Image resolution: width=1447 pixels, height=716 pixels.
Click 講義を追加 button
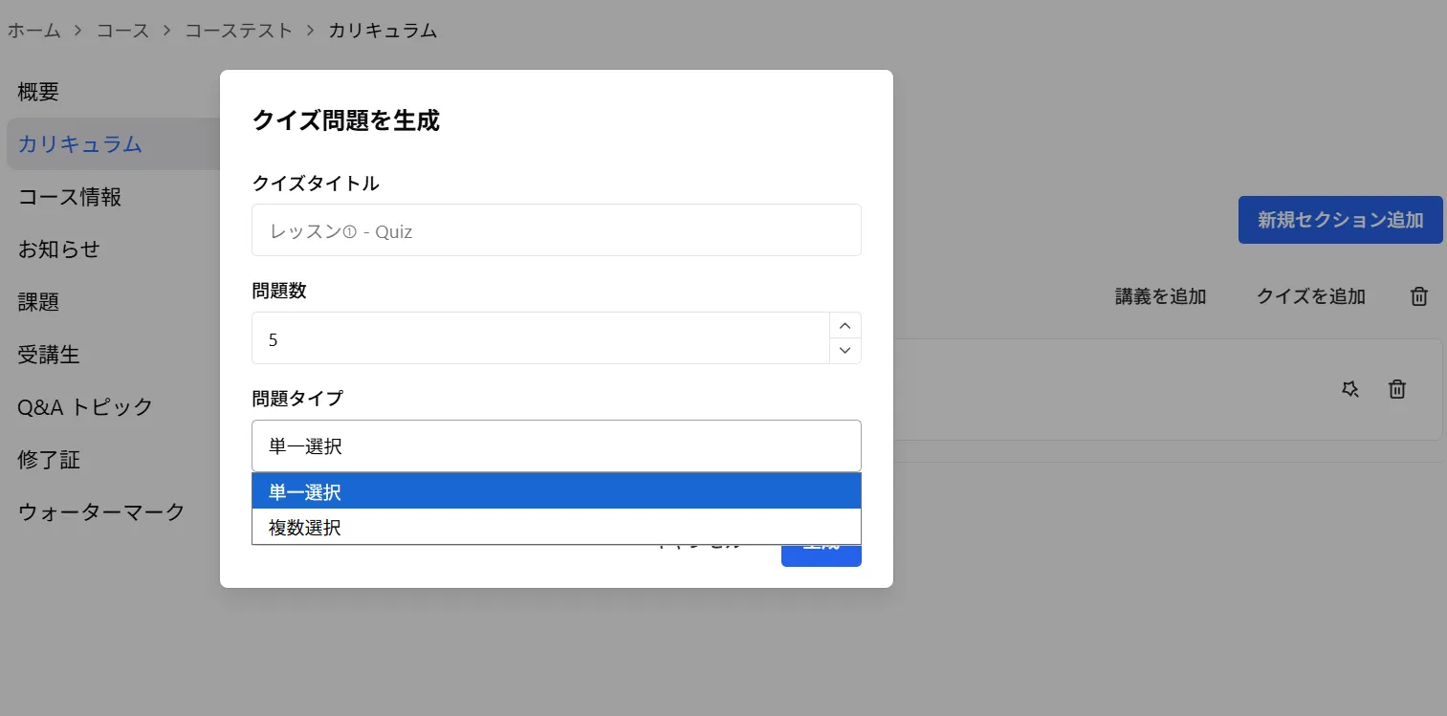[1160, 296]
